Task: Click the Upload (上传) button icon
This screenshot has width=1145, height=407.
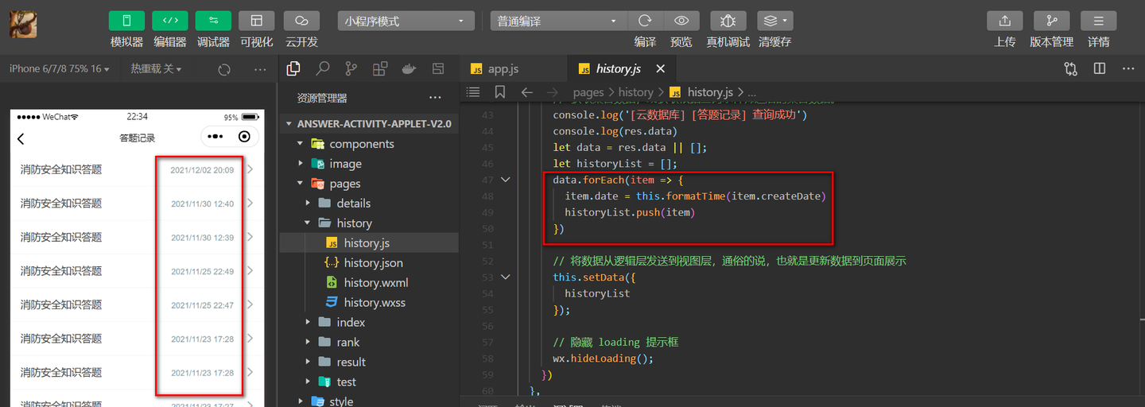Action: coord(1004,21)
